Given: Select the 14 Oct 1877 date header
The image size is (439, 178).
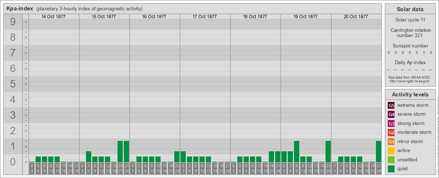Looking at the screenshot, I should point(53,17).
